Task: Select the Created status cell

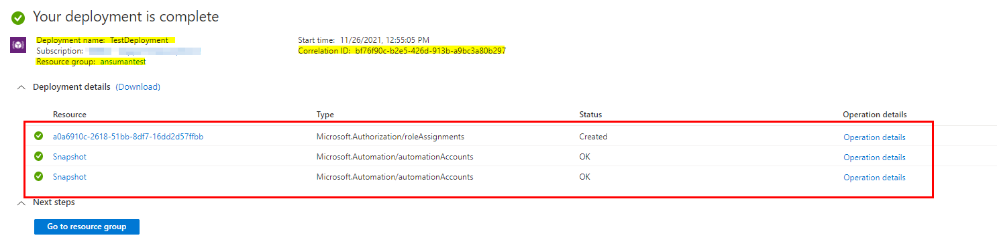Action: coord(594,137)
